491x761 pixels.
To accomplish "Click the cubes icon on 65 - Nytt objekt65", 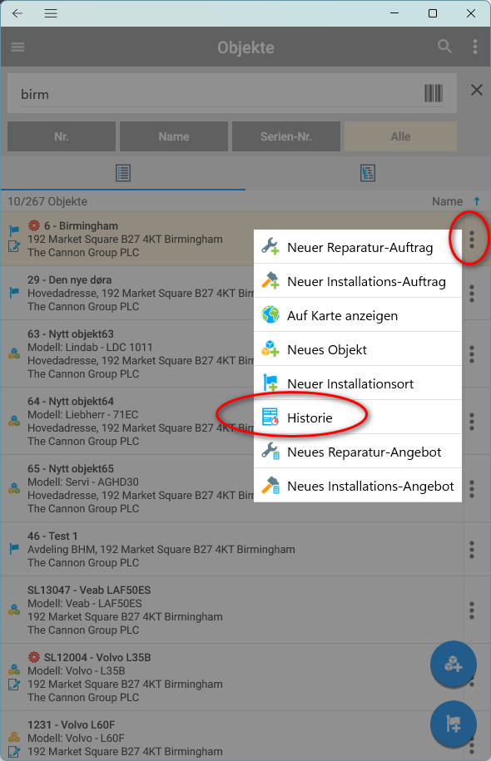I will tap(14, 488).
